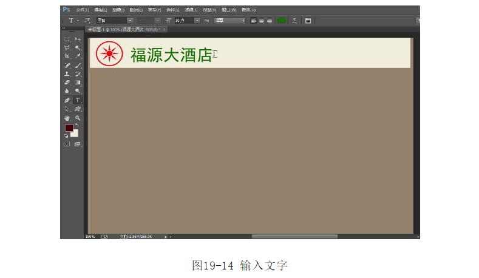Image resolution: width=479 pixels, height=278 pixels.
Task: Select the Zoom tool in toolbox
Action: 78,118
